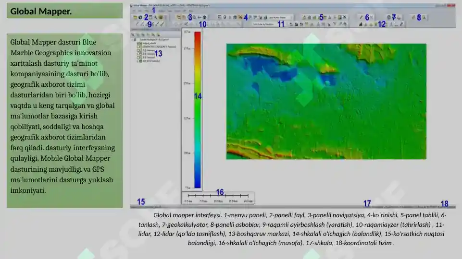Click the pencil icon in the selection toolbar
462x259 pixels.
point(361,17)
